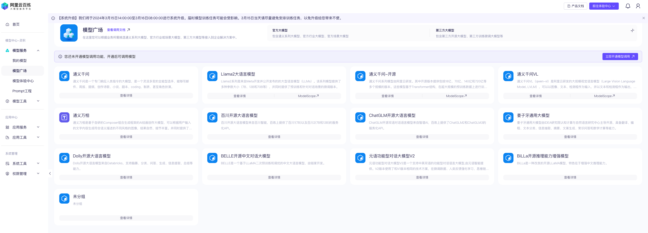View details of 未分组 group

126,218
